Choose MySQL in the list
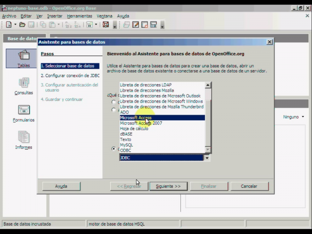 click(x=162, y=145)
